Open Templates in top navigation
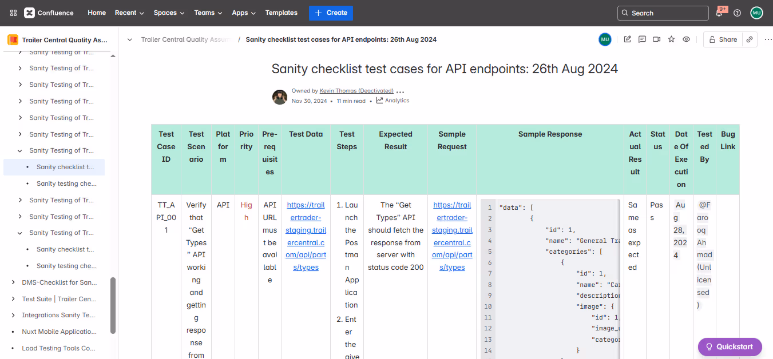 [x=282, y=13]
